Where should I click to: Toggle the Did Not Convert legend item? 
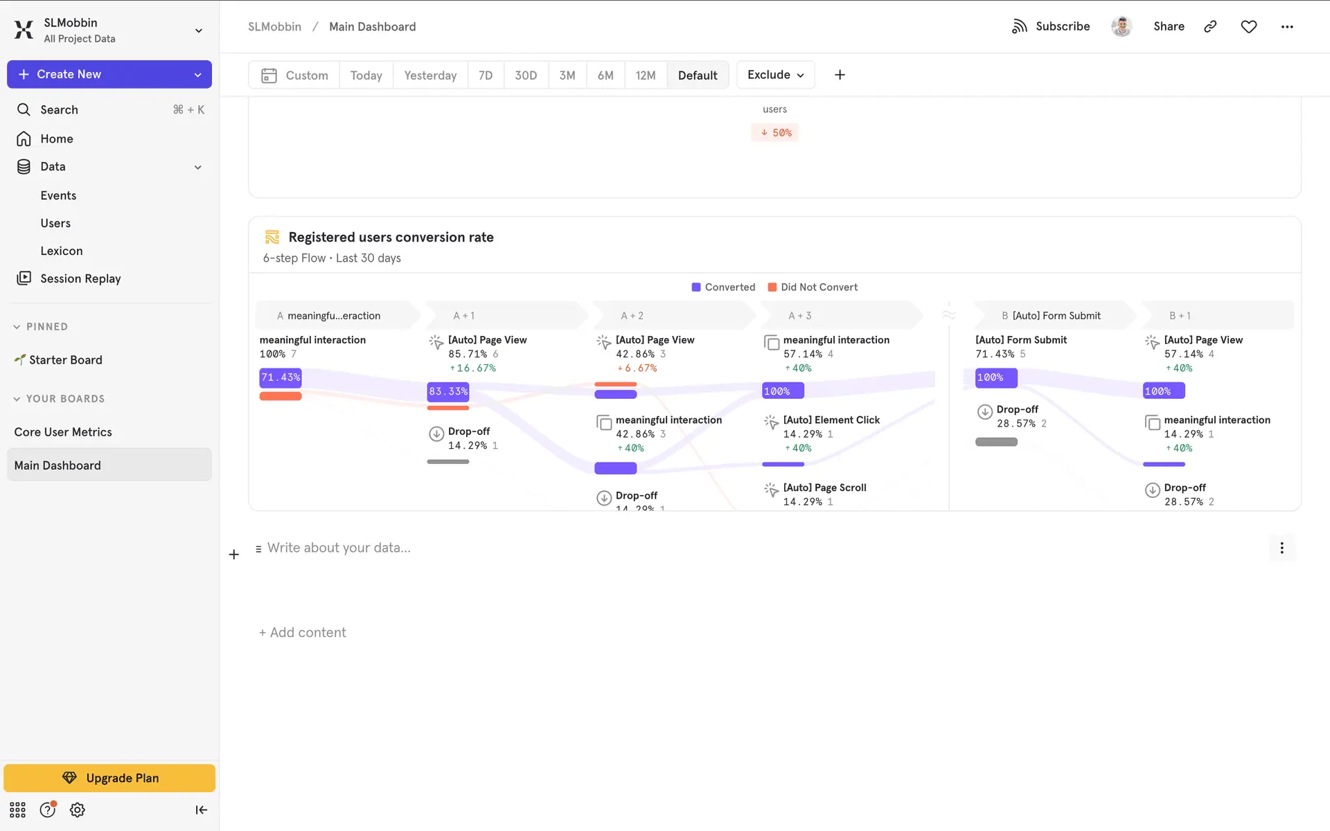click(x=813, y=287)
